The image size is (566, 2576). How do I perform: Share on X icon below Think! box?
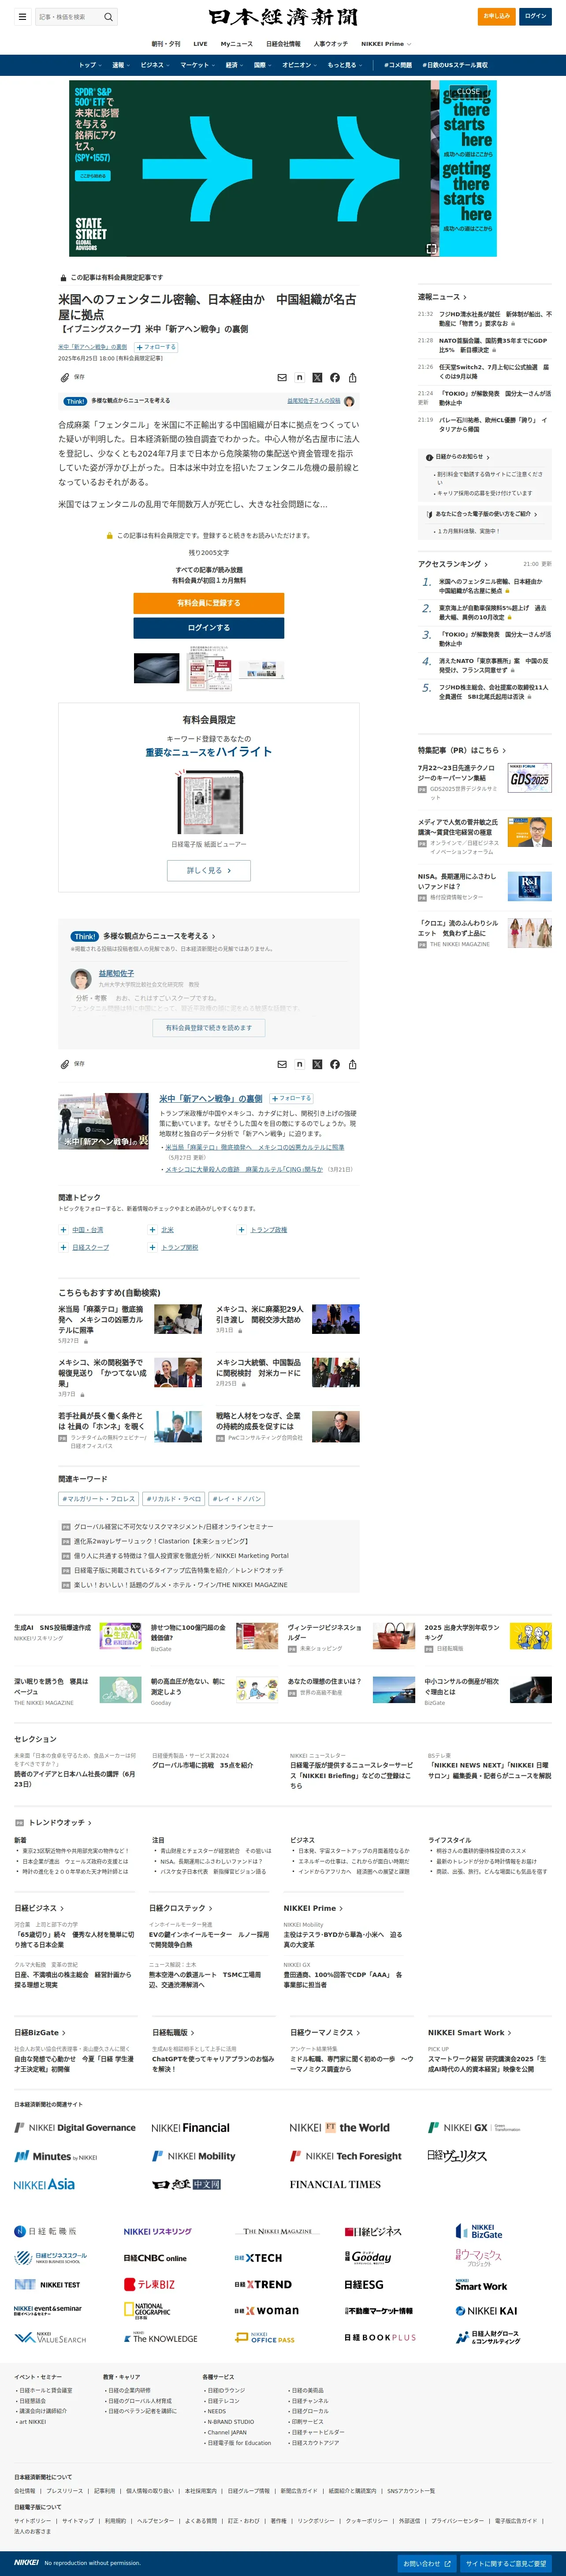(317, 1064)
